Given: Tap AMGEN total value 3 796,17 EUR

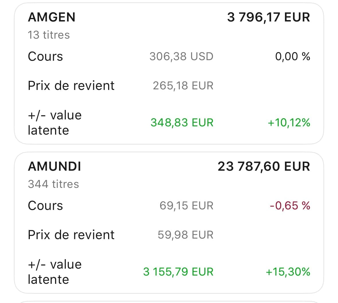Looking at the screenshot, I should (269, 17).
